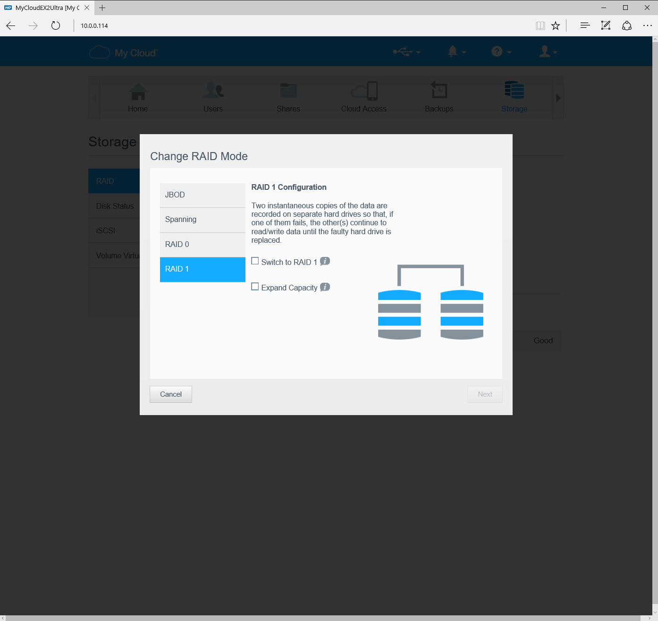Screen dimensions: 658x621
Task: Click the Users icon
Action: click(x=213, y=91)
